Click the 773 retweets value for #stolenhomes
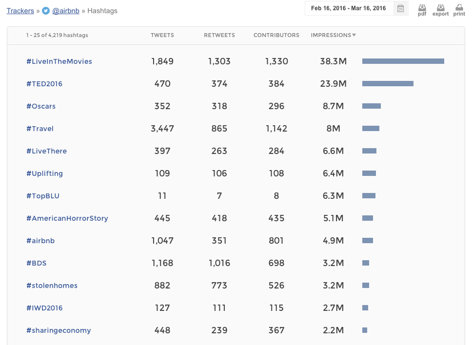Screen dimensions: 472x345 coord(219,286)
